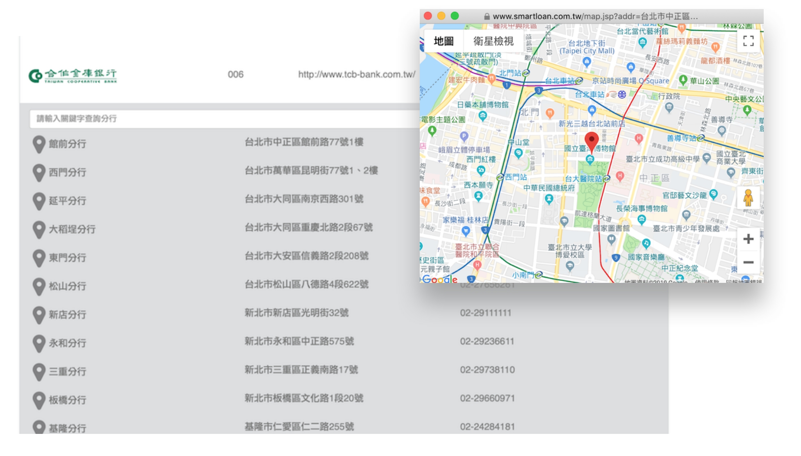Select the address 新北市板橋區文化路1段20號

304,398
